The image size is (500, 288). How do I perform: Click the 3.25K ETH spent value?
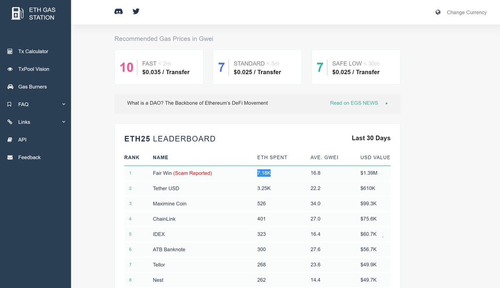tap(264, 188)
